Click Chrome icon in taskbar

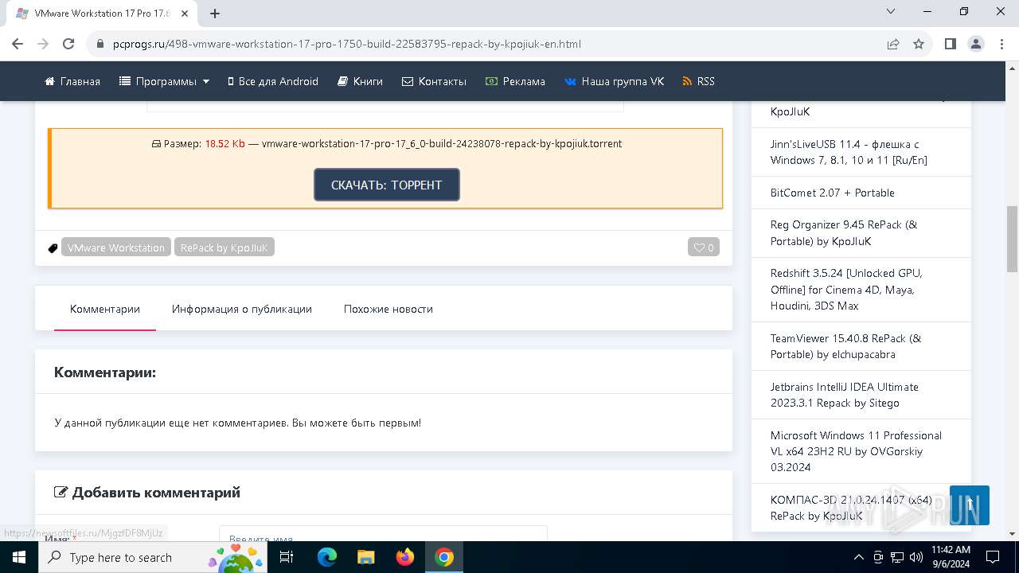[444, 557]
